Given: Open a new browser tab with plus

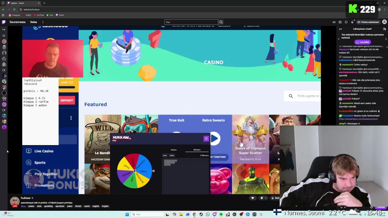Looking at the screenshot, I should pyautogui.click(x=44, y=3).
